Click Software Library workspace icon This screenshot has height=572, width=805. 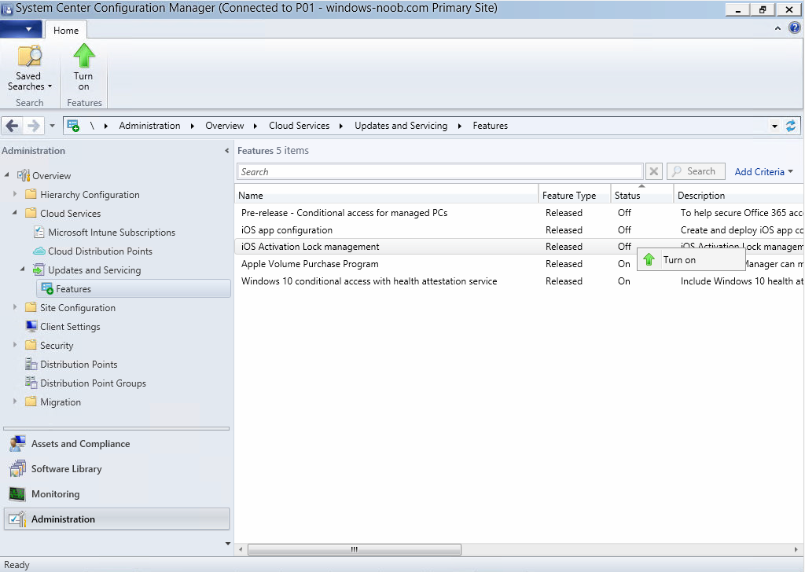tap(17, 468)
